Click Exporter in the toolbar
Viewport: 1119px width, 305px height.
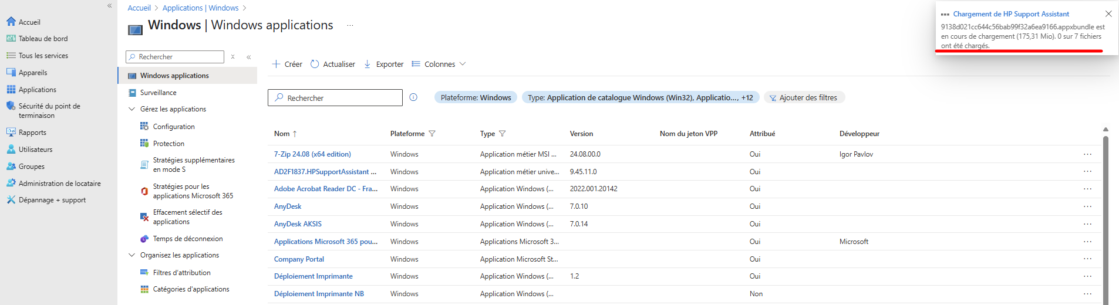click(x=383, y=64)
